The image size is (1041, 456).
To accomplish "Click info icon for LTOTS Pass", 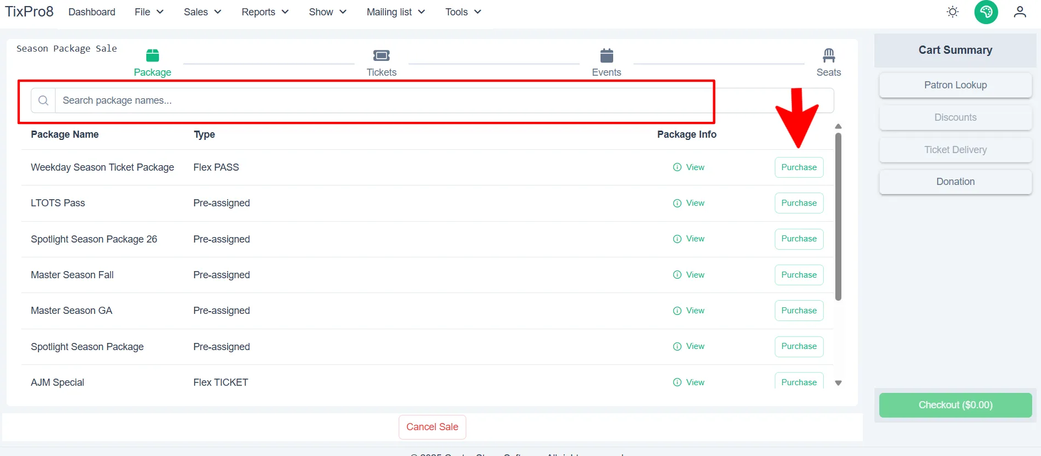I will tap(677, 203).
